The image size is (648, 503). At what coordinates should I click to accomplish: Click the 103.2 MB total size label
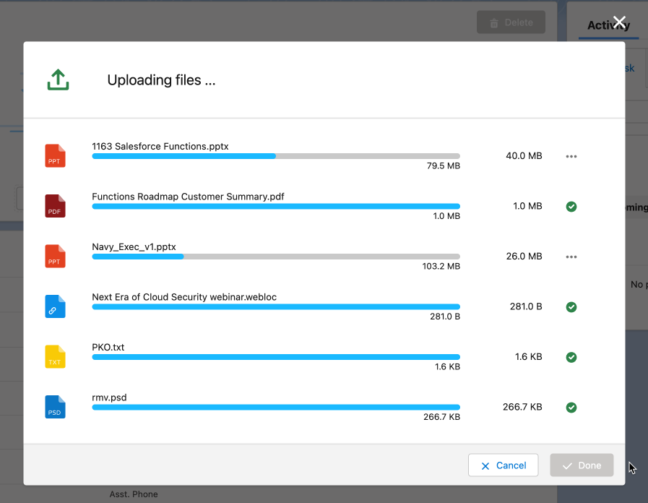441,266
